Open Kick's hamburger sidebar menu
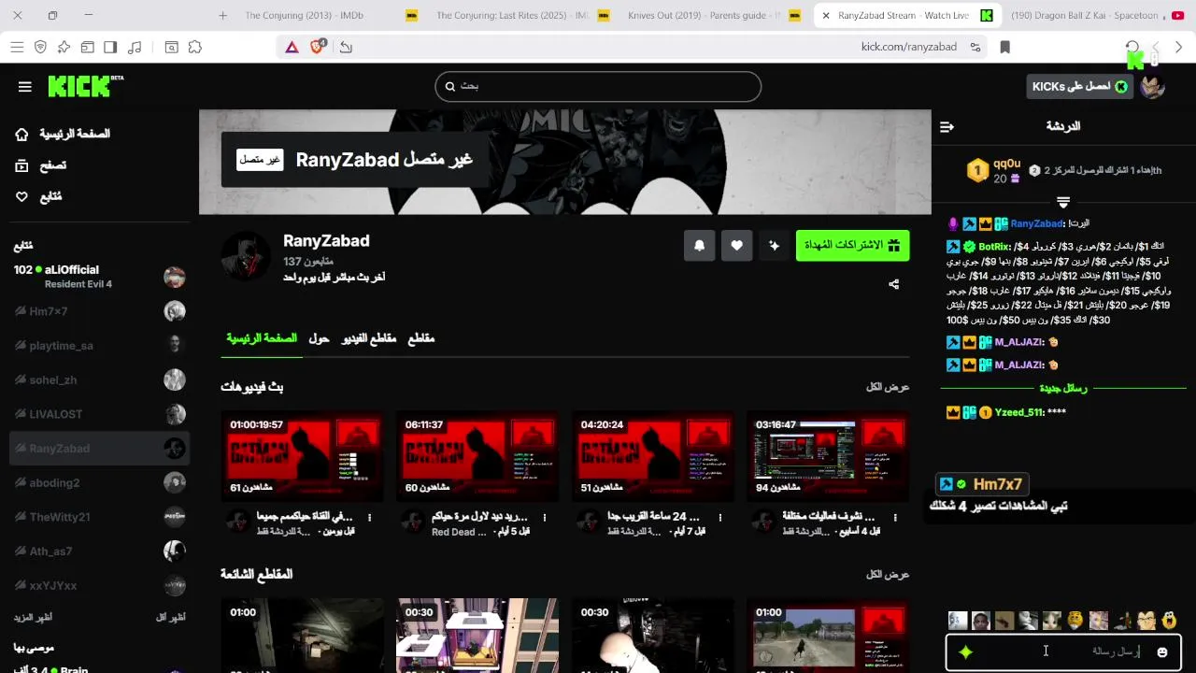1196x673 pixels. pyautogui.click(x=25, y=87)
